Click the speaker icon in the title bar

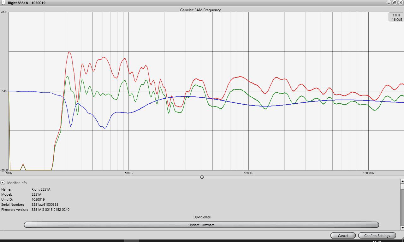(x=3, y=3)
